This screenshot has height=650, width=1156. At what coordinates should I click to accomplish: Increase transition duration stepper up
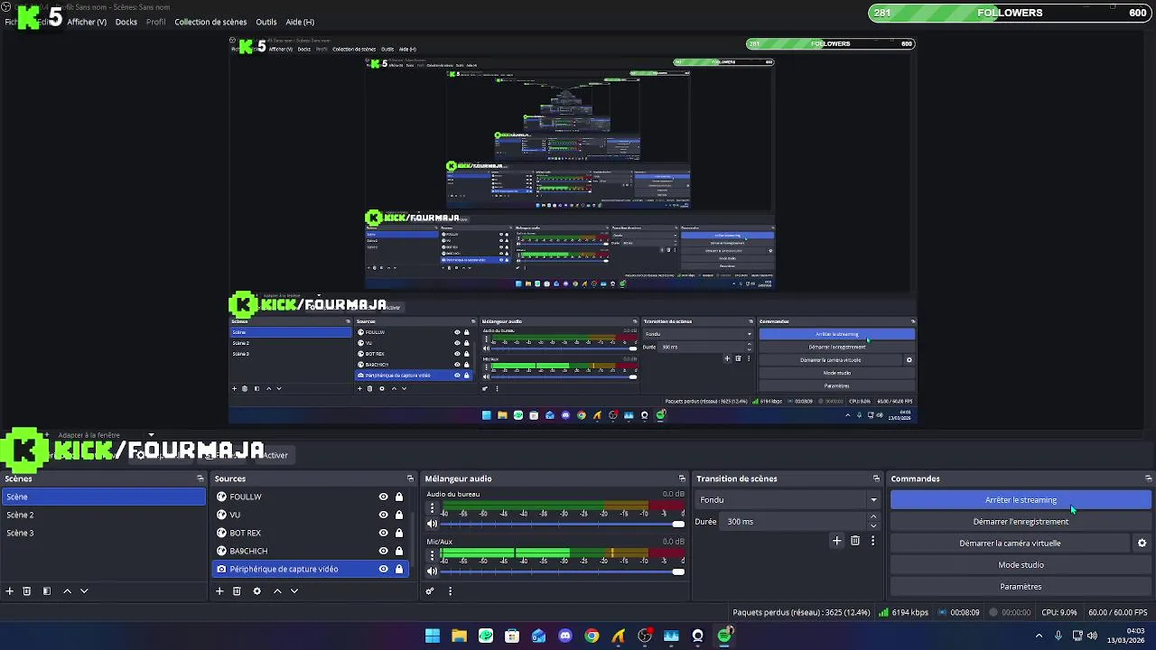tap(872, 517)
